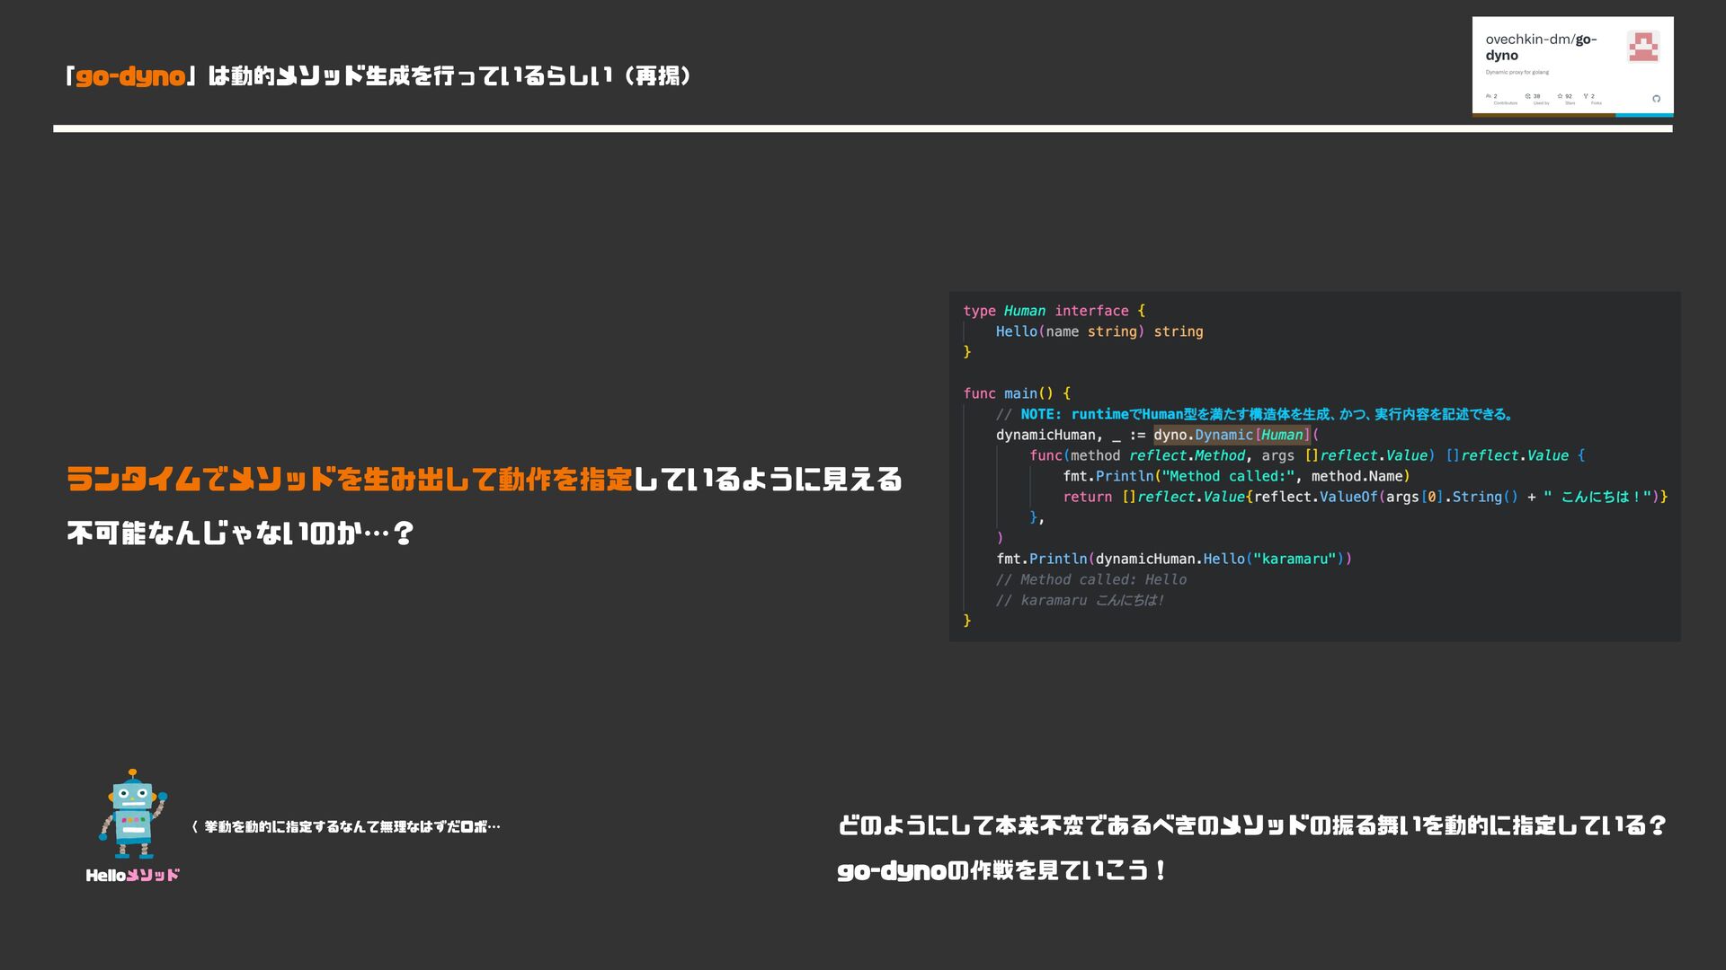Click the pink pixel avatar on repo card

click(x=1642, y=47)
